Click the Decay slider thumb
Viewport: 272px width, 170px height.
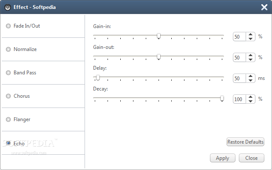(x=222, y=99)
